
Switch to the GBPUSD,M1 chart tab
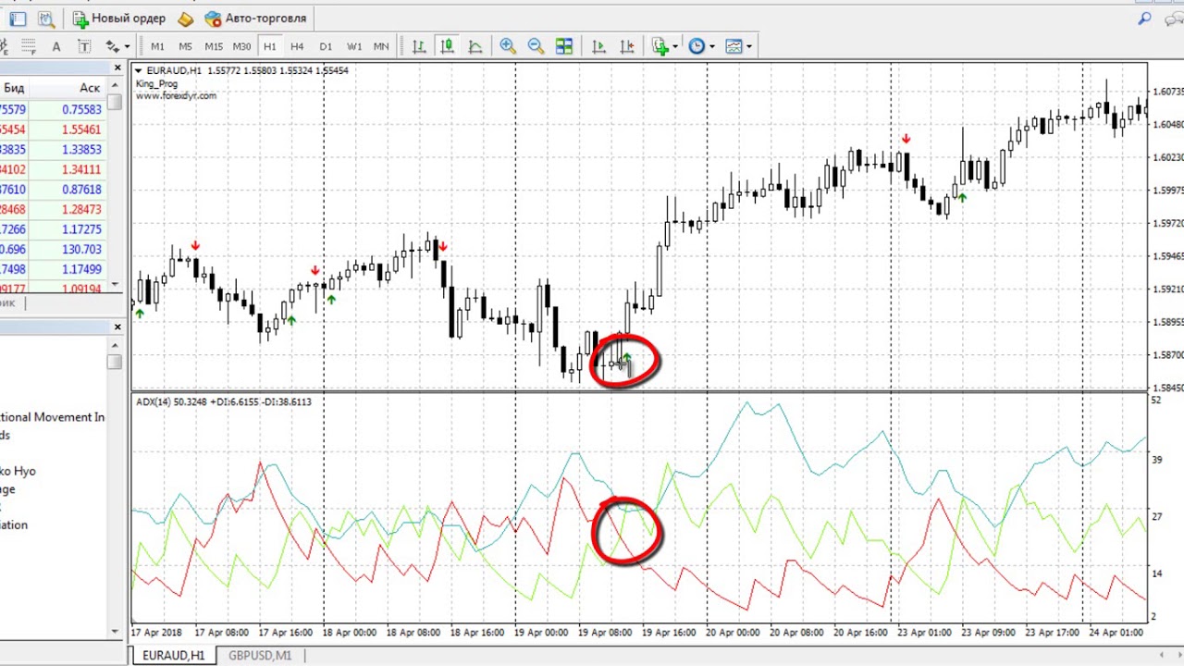click(260, 655)
